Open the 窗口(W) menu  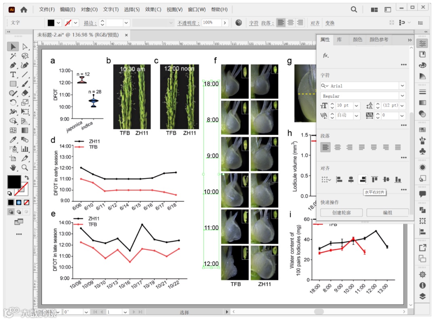(197, 9)
